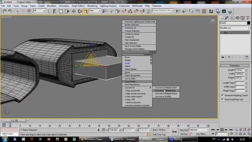Open the Selected key filter dropdown
The height and width of the screenshot is (142, 252).
point(199,130)
